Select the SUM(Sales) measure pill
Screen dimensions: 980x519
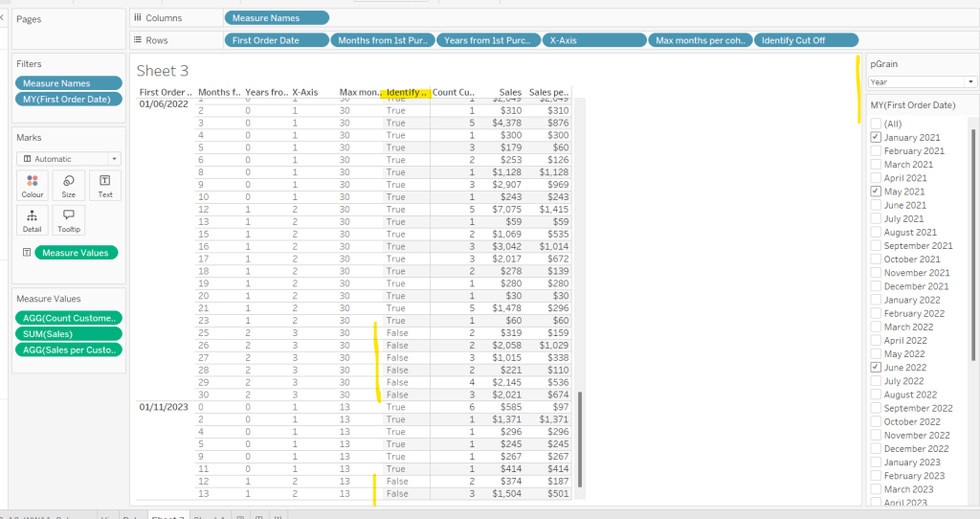pos(69,333)
